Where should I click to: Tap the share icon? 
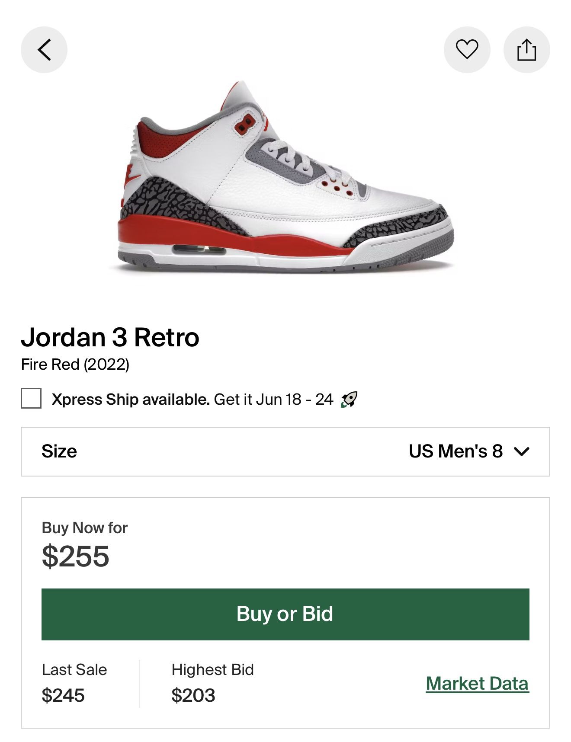(x=526, y=50)
